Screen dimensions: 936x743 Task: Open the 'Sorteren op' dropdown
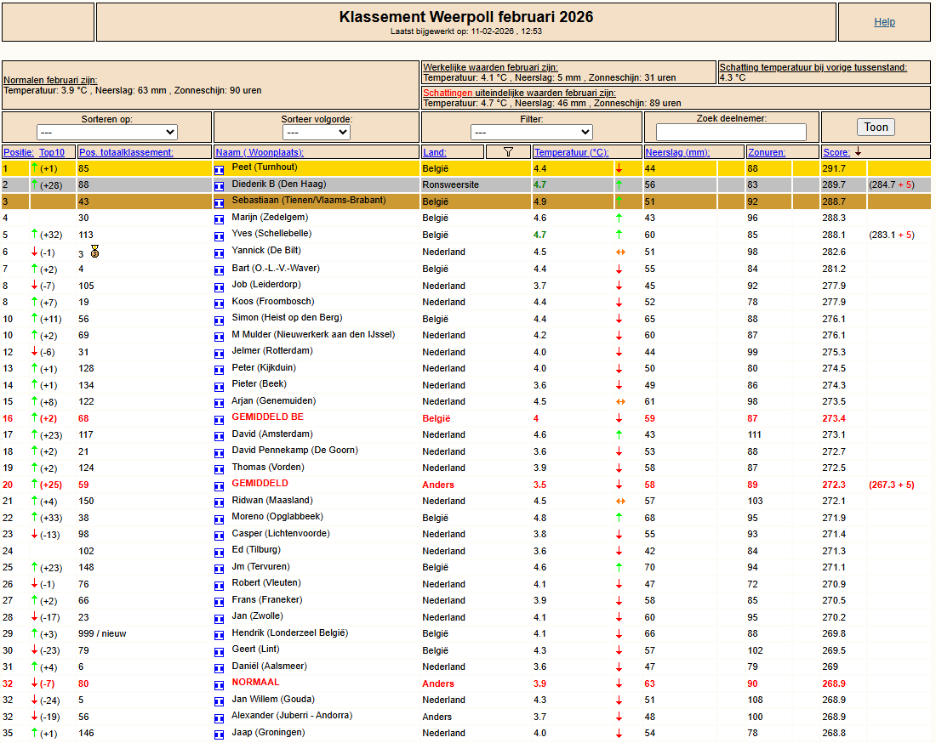[107, 133]
